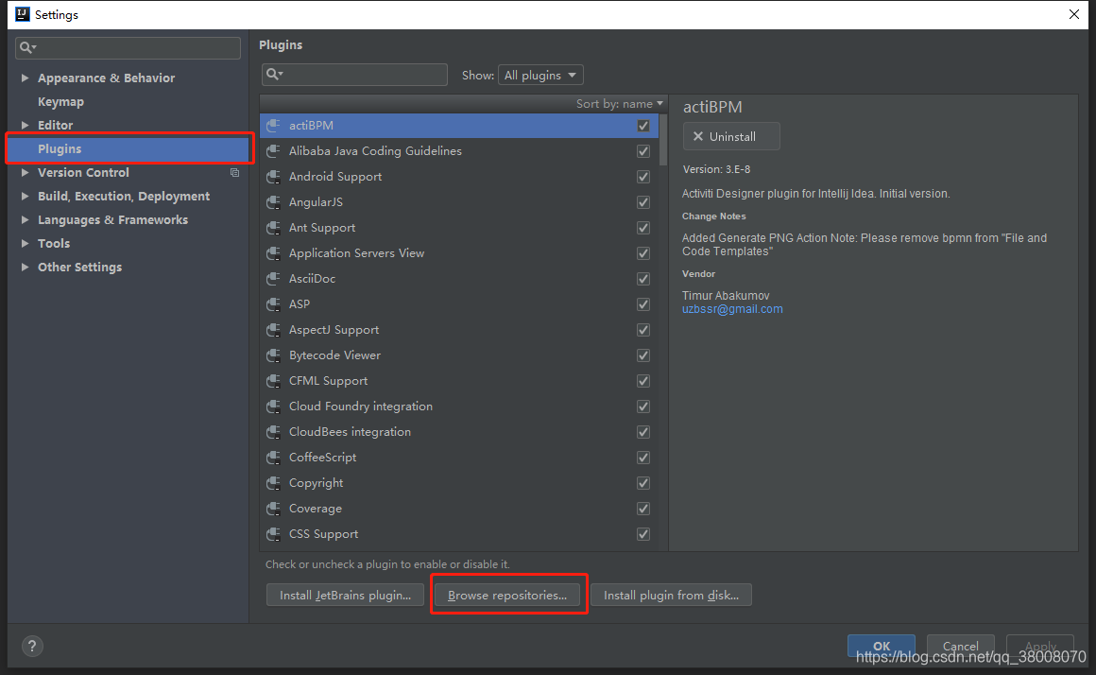Screen dimensions: 1096x675
Task: Click the actiBPM plugin icon
Action: [x=273, y=126]
